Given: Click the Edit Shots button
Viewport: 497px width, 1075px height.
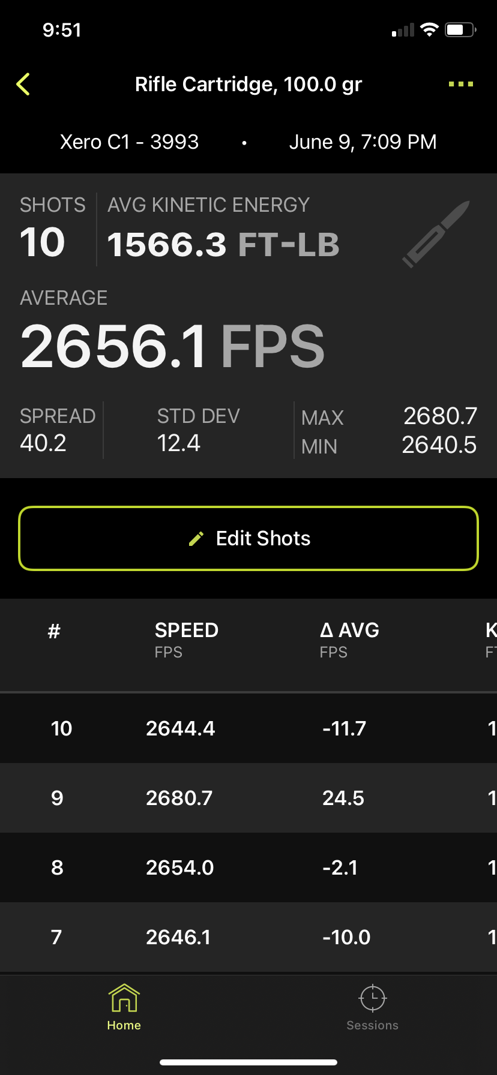Looking at the screenshot, I should (248, 538).
